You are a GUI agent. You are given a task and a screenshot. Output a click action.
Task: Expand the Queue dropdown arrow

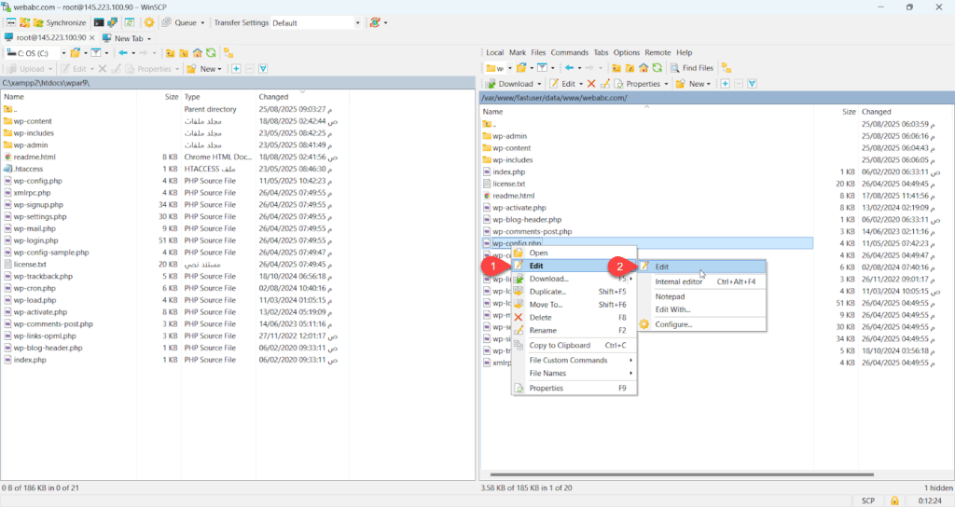tap(202, 22)
